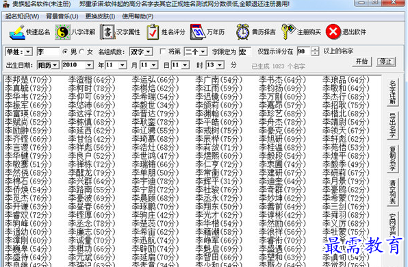Click the surname input field containing 李
The width and height of the screenshot is (408, 267).
48,52
